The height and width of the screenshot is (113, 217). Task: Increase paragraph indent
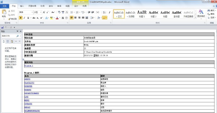[x=92, y=12]
